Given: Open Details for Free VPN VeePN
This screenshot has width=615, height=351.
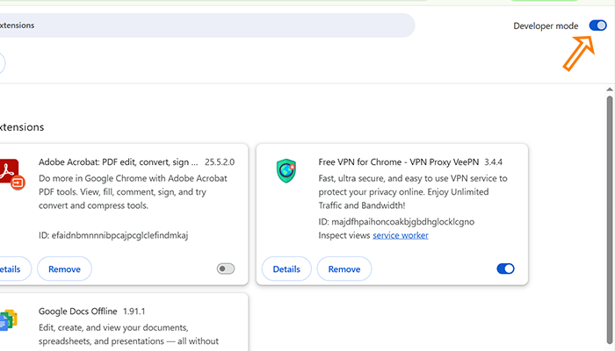Looking at the screenshot, I should (286, 269).
